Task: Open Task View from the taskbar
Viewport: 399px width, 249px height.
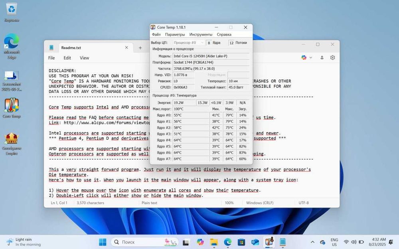Action: 186,242
